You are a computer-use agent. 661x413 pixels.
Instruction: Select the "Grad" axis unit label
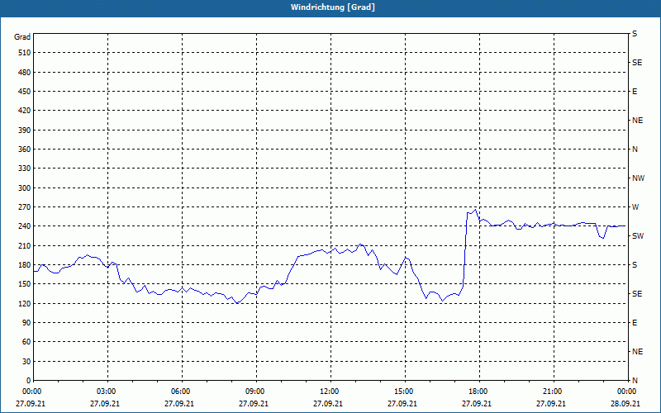coord(22,37)
